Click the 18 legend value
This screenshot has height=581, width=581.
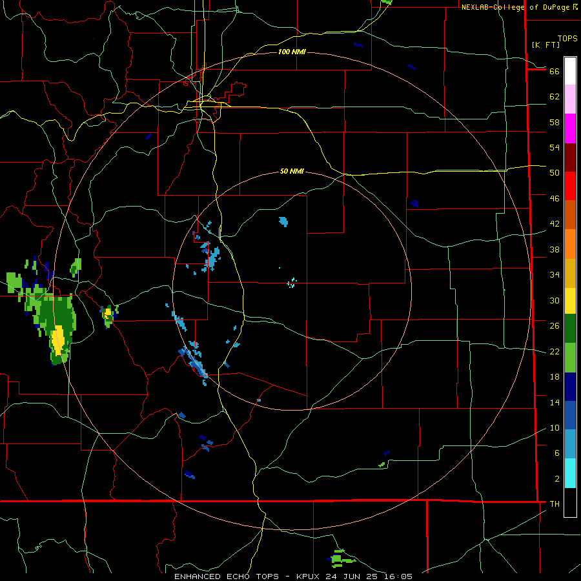[x=555, y=377]
